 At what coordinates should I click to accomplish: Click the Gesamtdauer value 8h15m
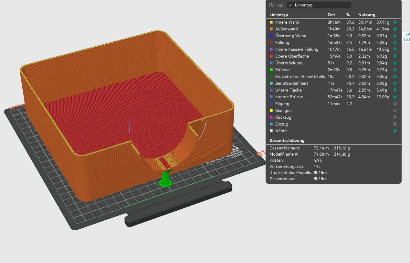point(320,179)
